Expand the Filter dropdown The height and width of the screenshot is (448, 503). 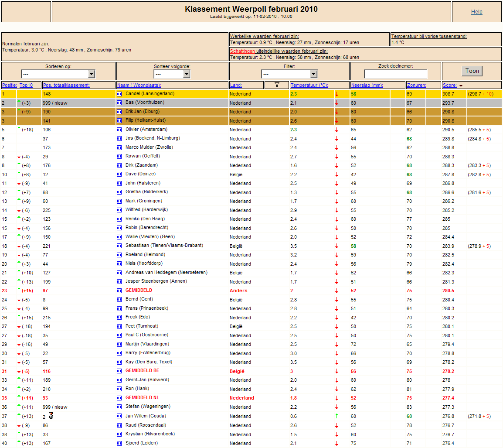coord(289,74)
